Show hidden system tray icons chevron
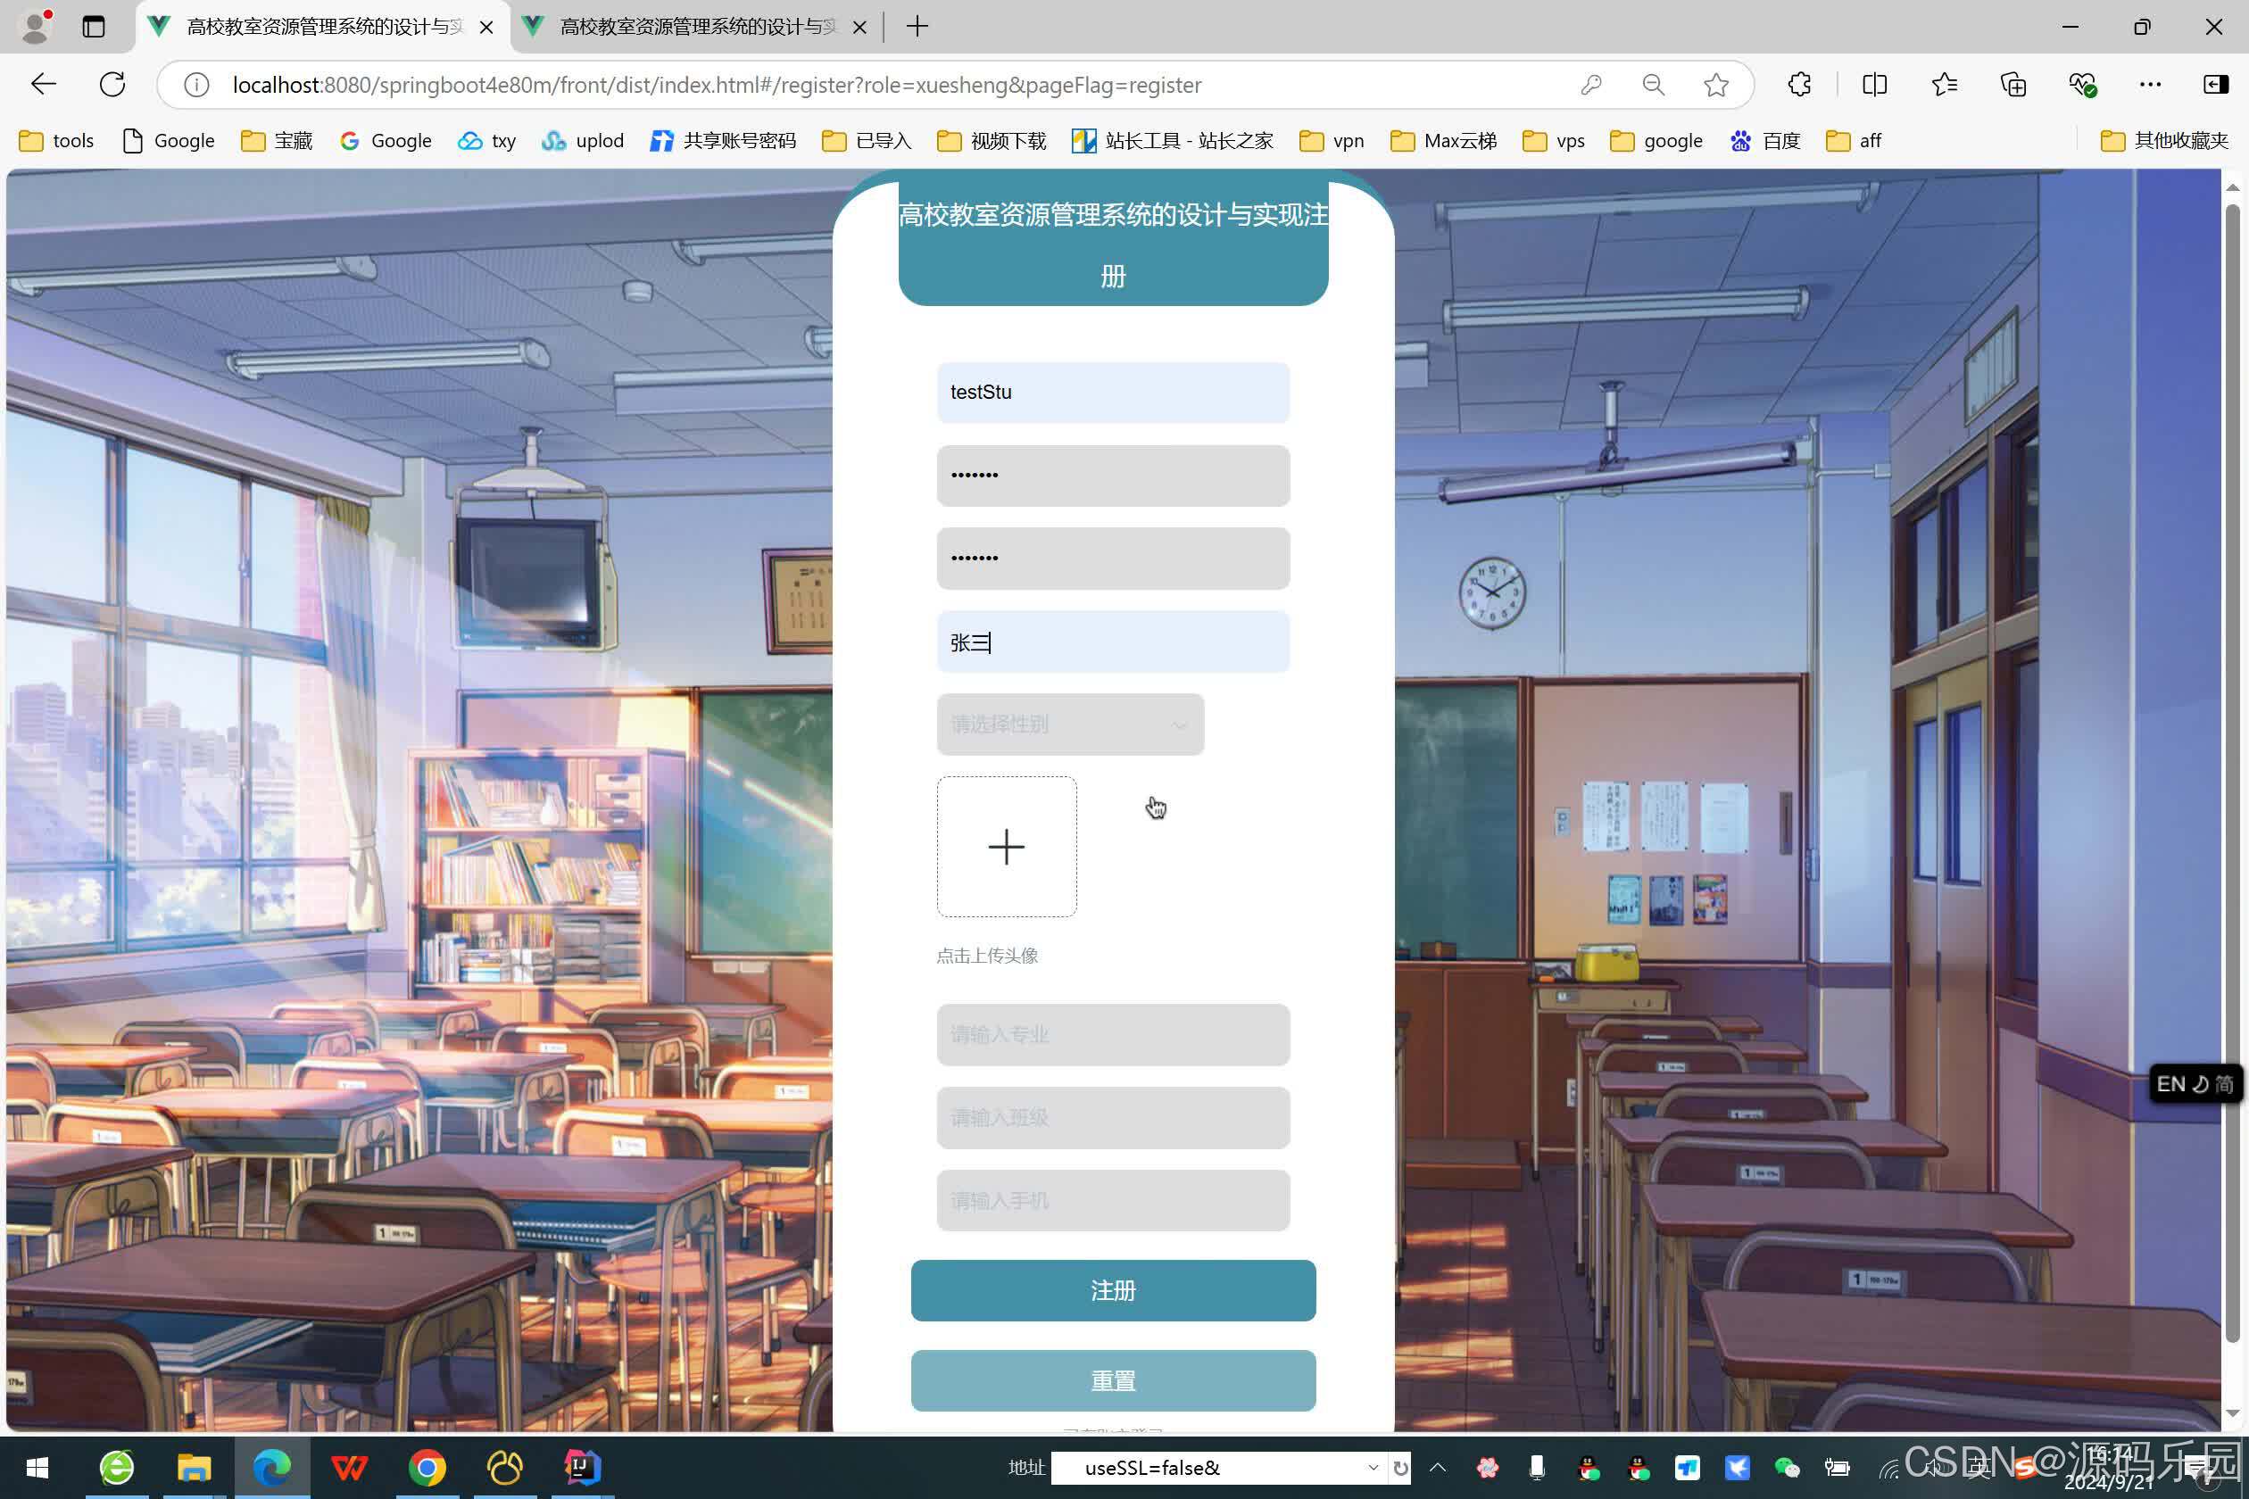Screen dimensions: 2249x1499 pyautogui.click(x=1437, y=1467)
